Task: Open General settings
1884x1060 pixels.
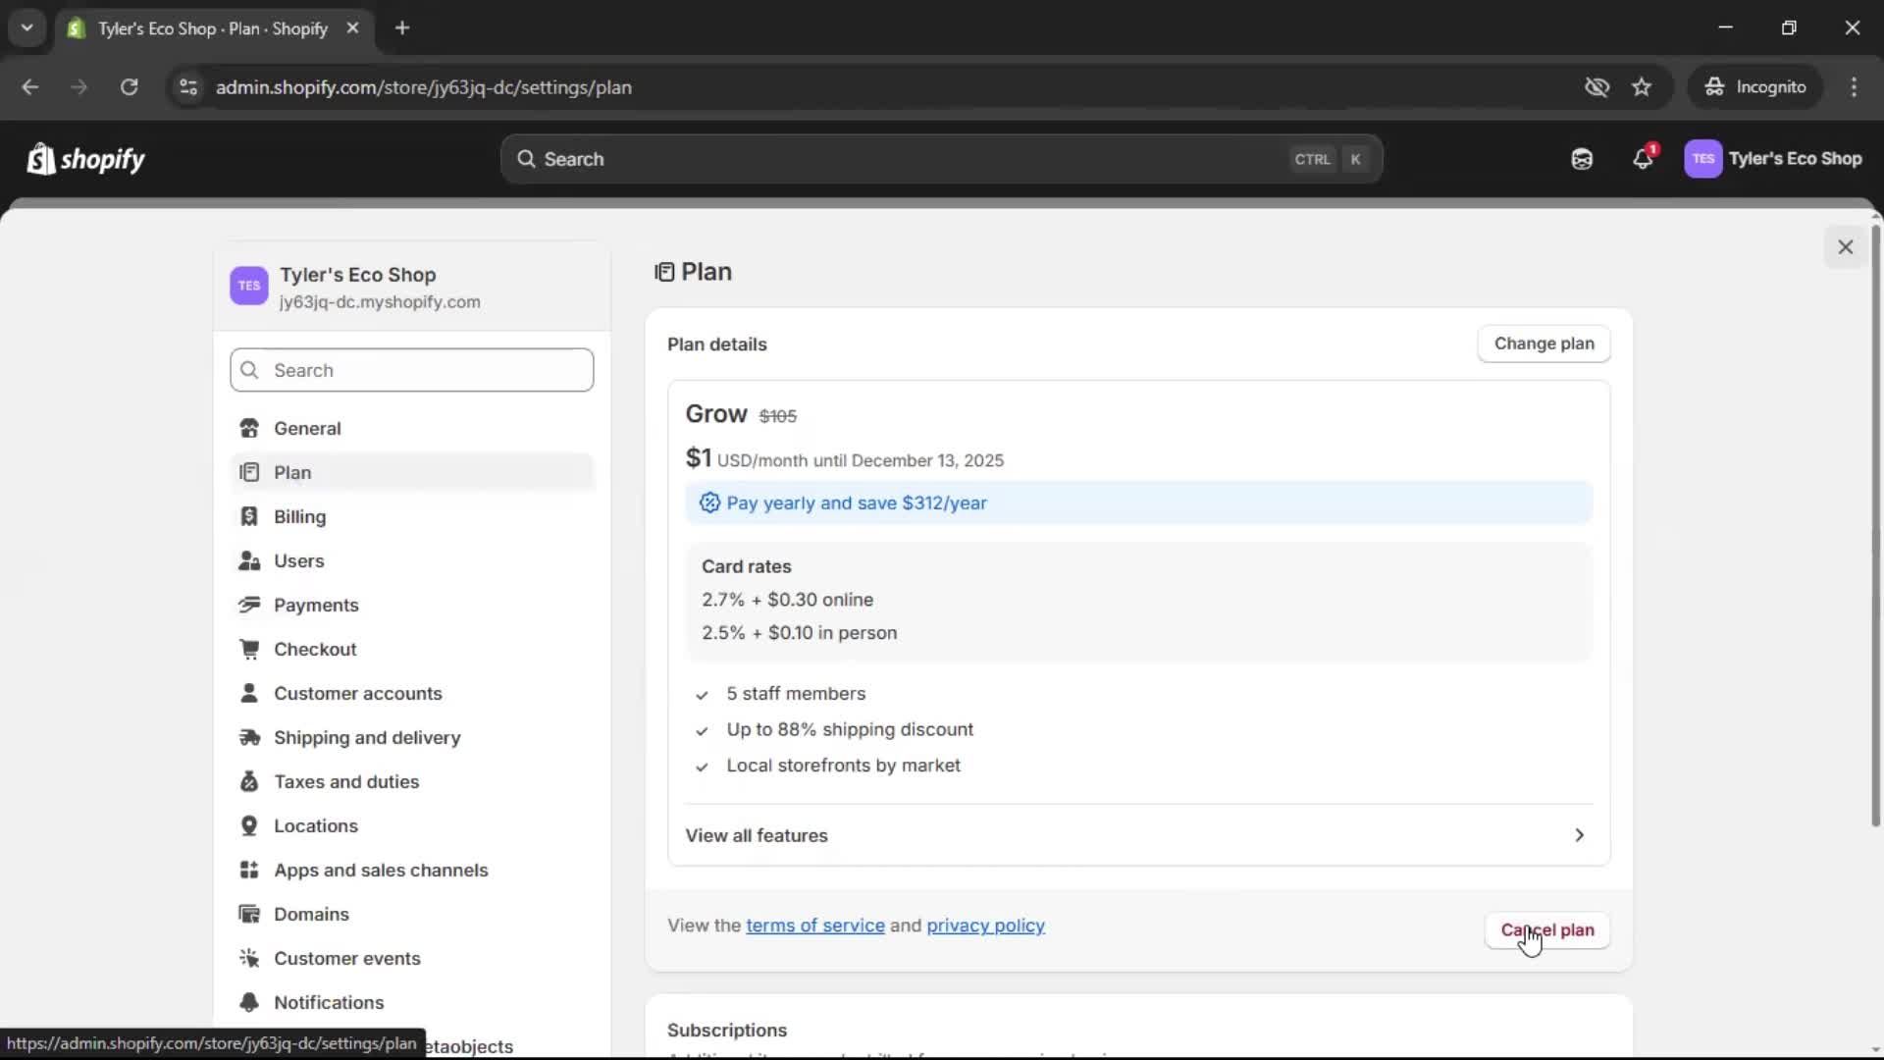Action: coord(412,429)
